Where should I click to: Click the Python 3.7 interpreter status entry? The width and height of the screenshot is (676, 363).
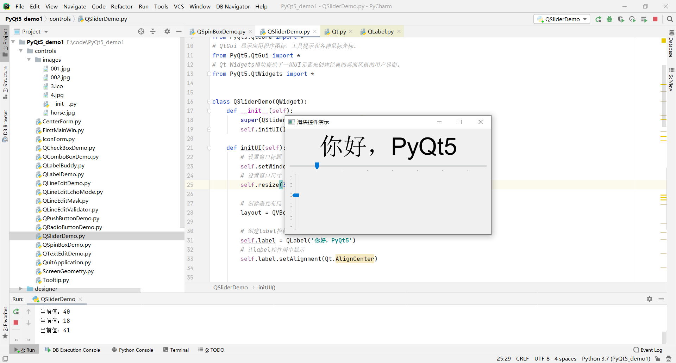pyautogui.click(x=616, y=358)
